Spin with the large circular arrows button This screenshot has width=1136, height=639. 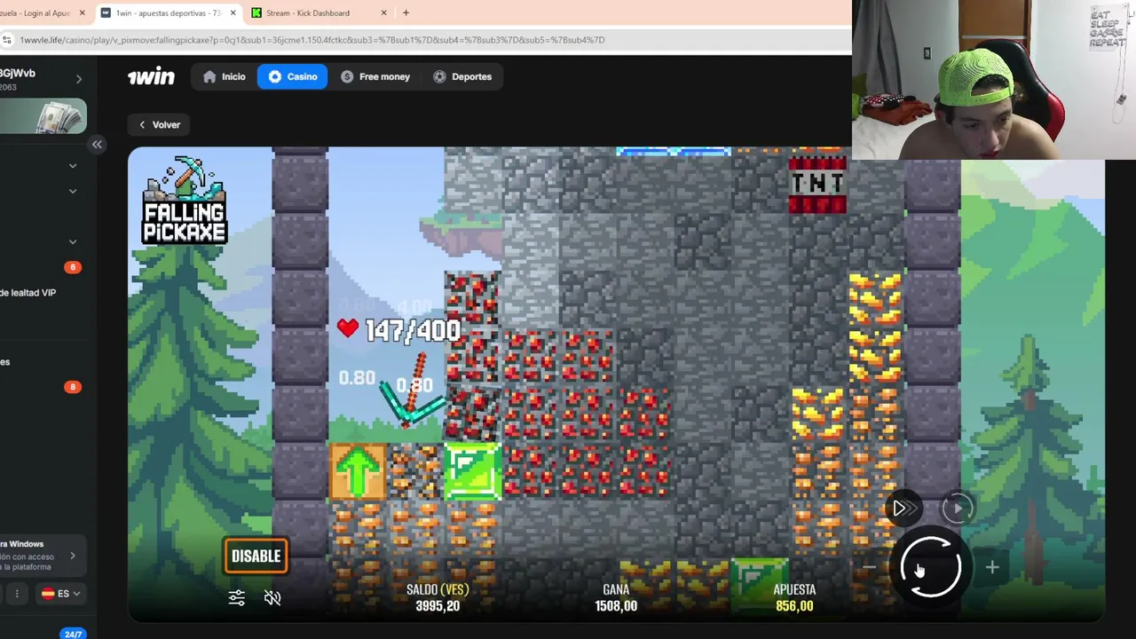(x=930, y=566)
